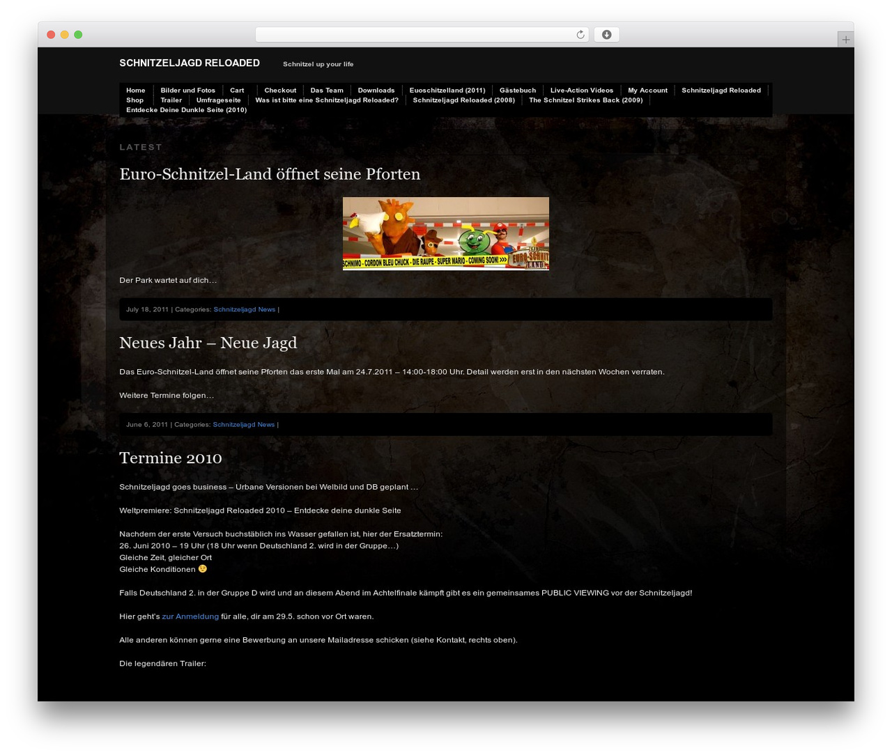Open the Shop menu item
892x755 pixels.
tap(135, 100)
